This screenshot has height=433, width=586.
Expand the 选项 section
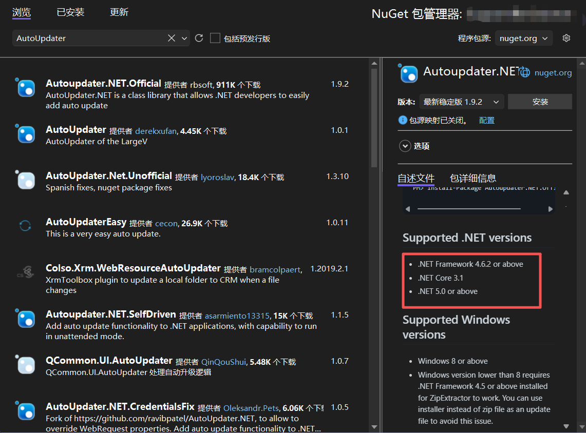pos(405,146)
